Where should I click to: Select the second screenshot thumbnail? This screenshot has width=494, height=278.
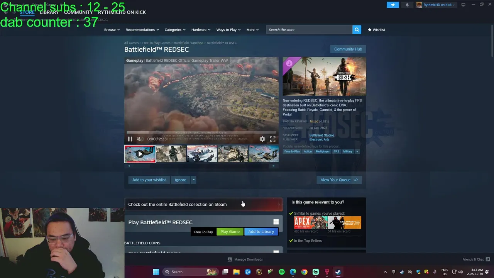(171, 154)
